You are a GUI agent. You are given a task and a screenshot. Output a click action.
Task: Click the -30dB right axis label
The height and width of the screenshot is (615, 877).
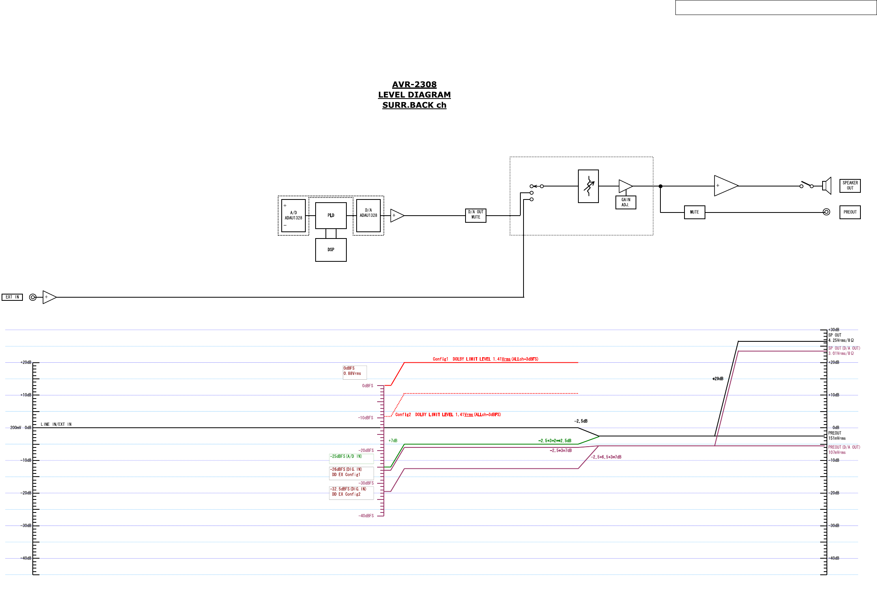click(x=834, y=526)
